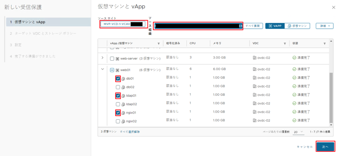Click the VM icon beside ngix01
This screenshot has height=156, width=339.
(x=123, y=113)
